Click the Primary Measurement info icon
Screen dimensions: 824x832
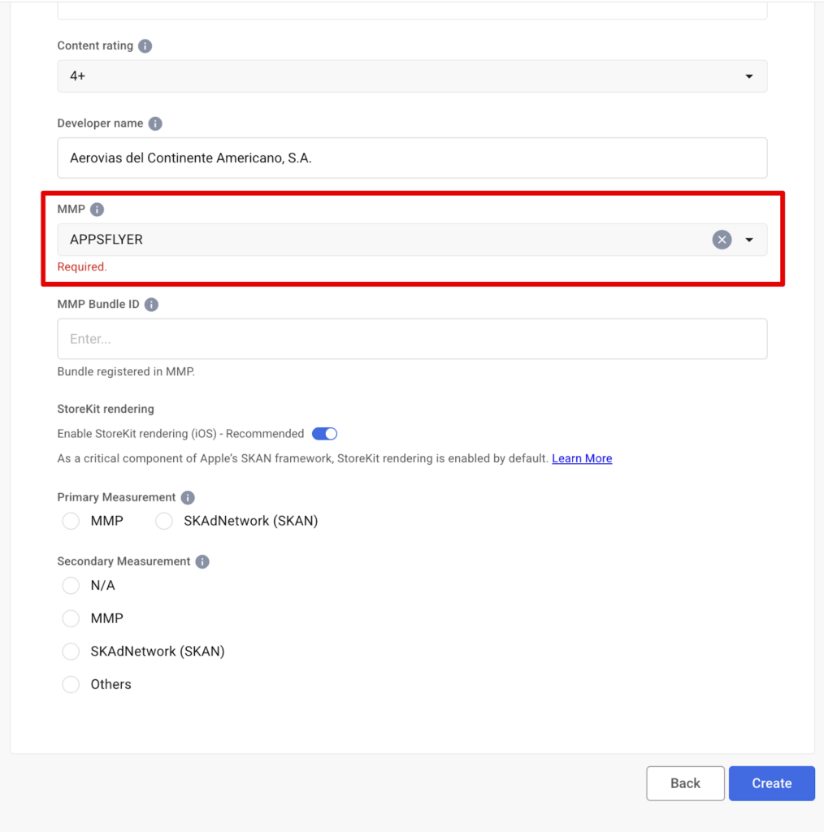click(188, 497)
